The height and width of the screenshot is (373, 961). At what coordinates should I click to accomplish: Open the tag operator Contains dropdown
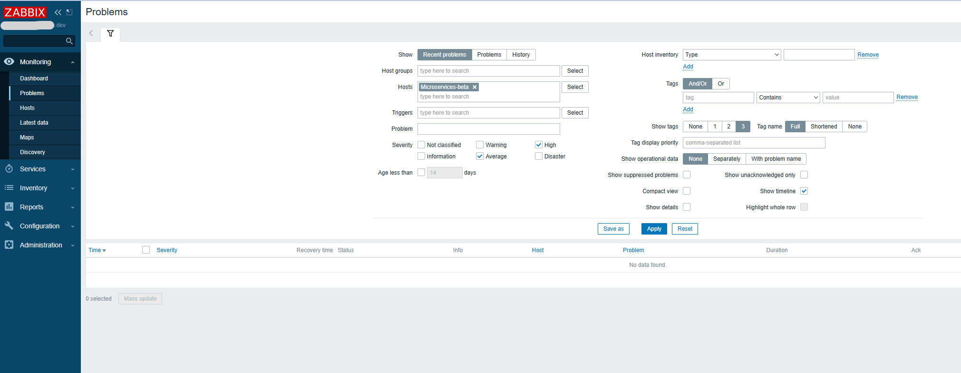(x=788, y=98)
